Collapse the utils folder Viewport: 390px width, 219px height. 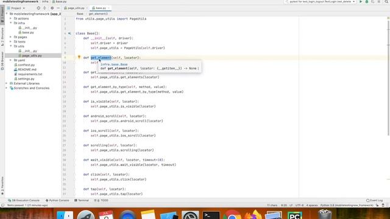[x=11, y=46]
